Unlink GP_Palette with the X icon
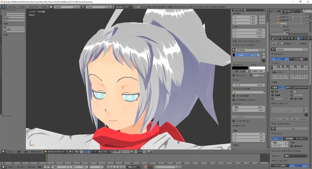This screenshot has width=312, height=169. pyautogui.click(x=264, y=50)
